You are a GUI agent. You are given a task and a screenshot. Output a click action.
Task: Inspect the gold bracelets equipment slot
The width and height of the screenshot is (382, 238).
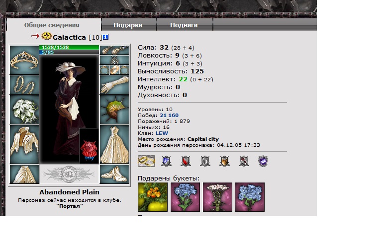point(24,85)
